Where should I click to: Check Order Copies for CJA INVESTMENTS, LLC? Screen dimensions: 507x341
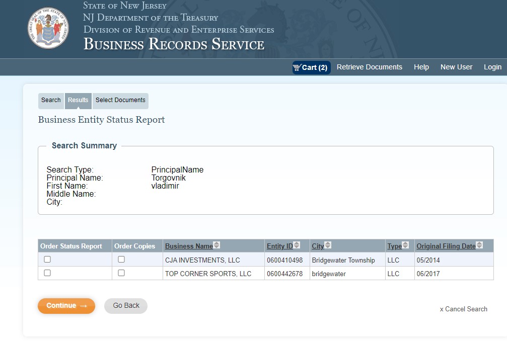(121, 260)
